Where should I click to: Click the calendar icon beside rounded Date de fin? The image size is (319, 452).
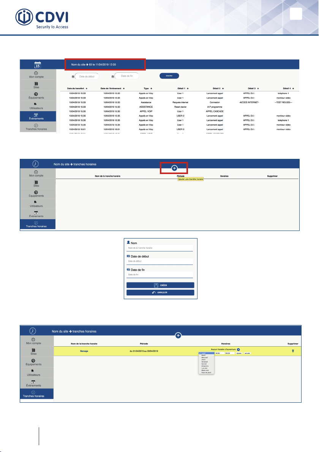112,76
